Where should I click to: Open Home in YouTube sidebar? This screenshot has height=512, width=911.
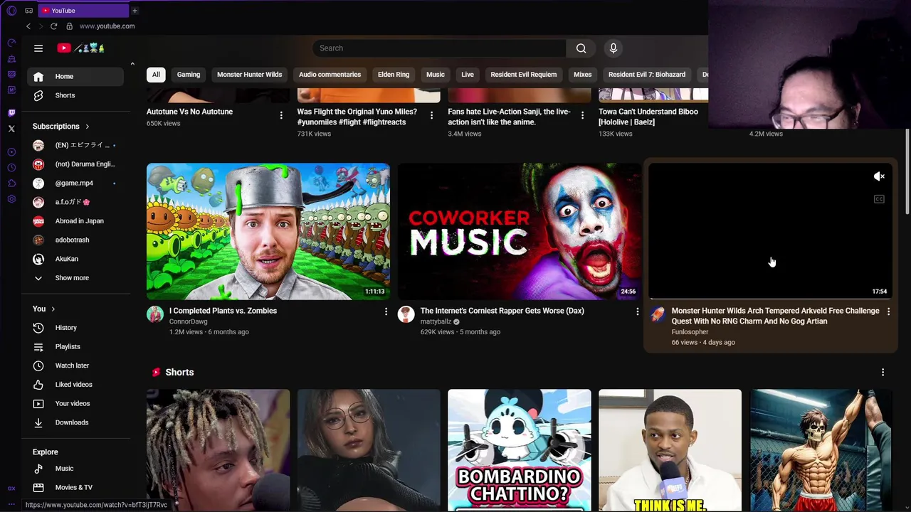[75, 77]
